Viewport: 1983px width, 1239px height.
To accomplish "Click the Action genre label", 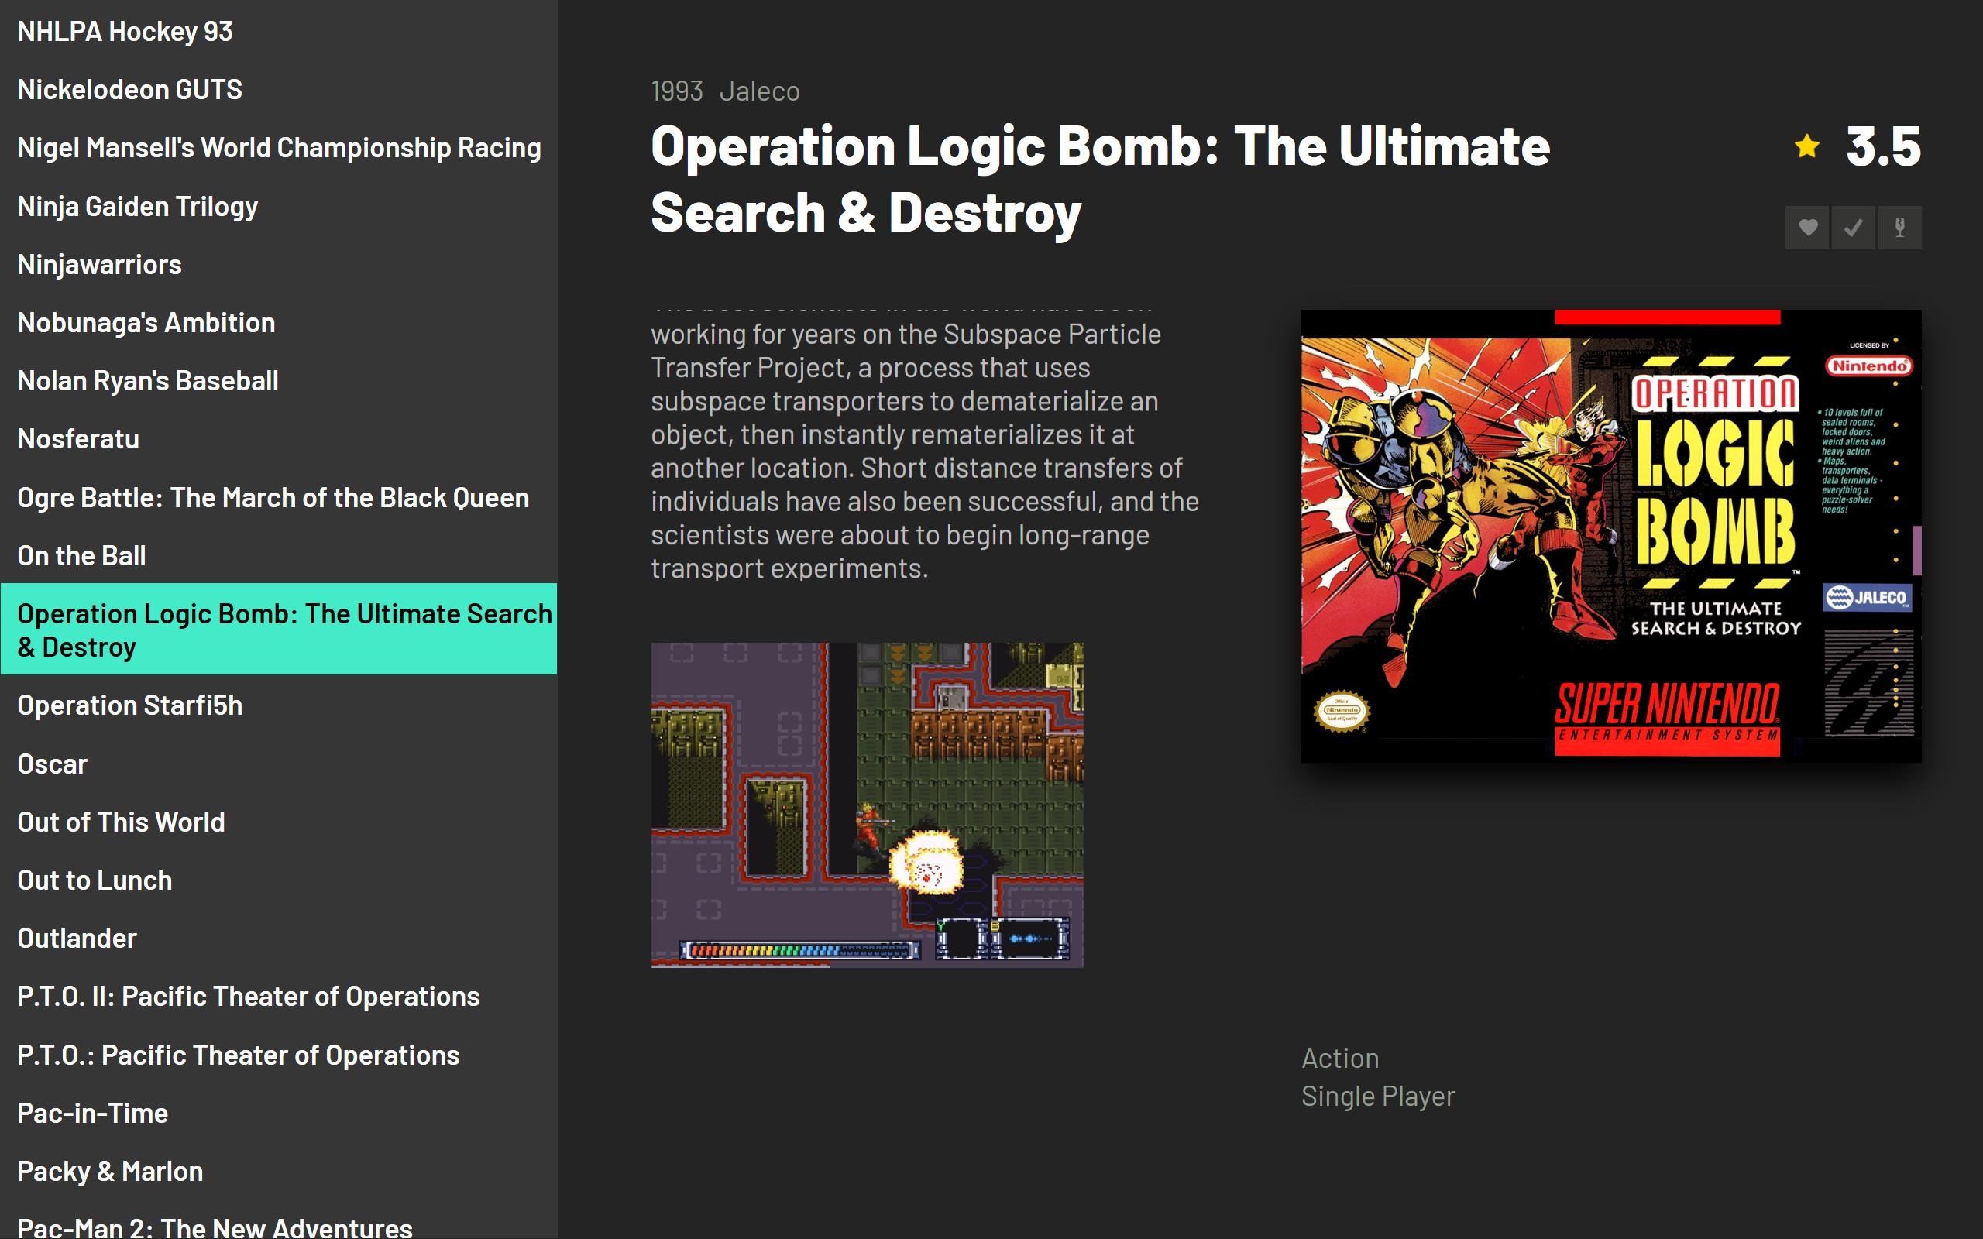I will point(1340,1058).
